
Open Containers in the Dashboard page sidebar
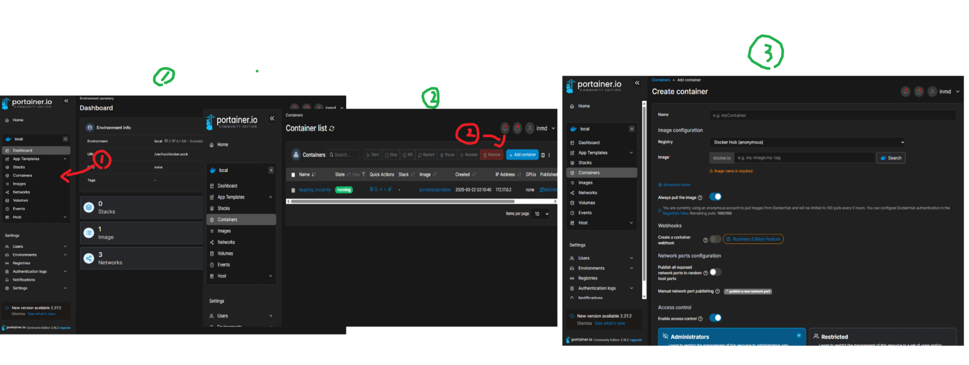pyautogui.click(x=22, y=176)
